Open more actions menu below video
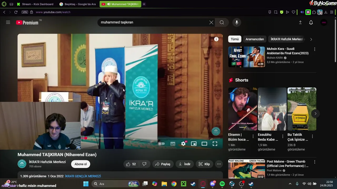Viewport: 337px width, 189px height. tap(219, 164)
